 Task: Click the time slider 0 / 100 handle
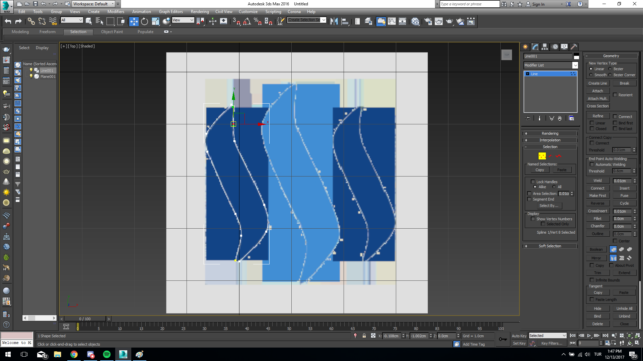(x=85, y=319)
